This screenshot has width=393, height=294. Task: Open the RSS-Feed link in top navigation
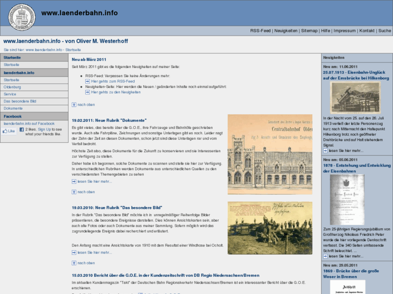pyautogui.click(x=260, y=31)
